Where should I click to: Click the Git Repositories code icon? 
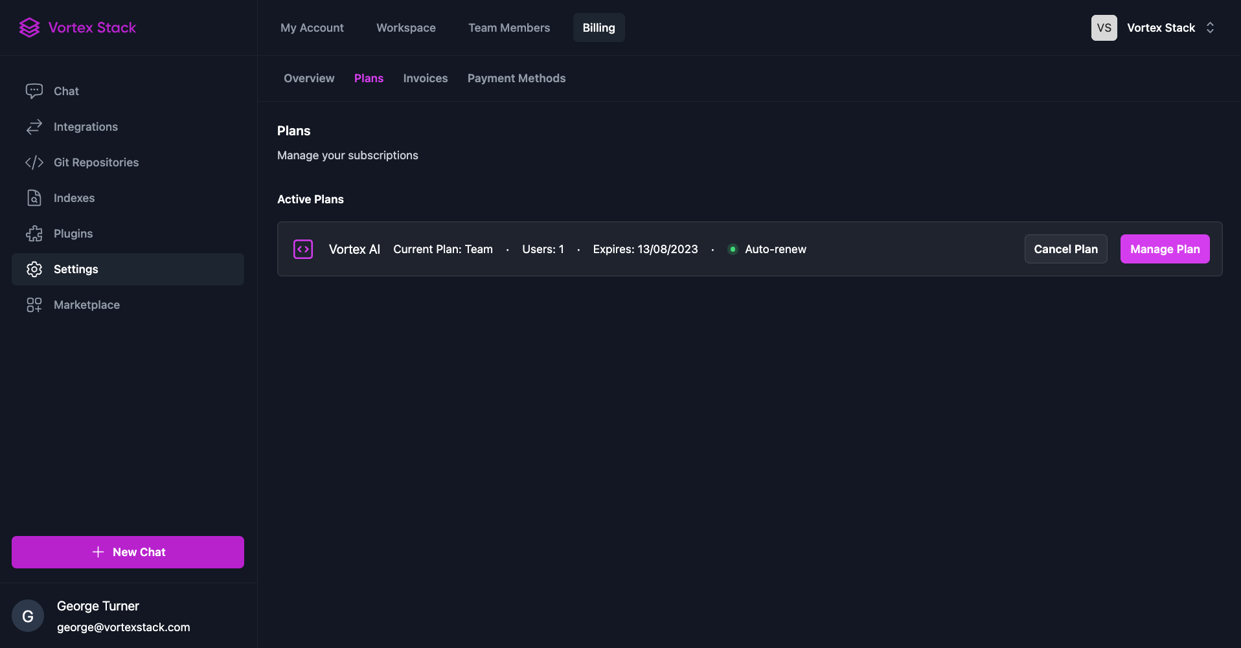pos(34,162)
